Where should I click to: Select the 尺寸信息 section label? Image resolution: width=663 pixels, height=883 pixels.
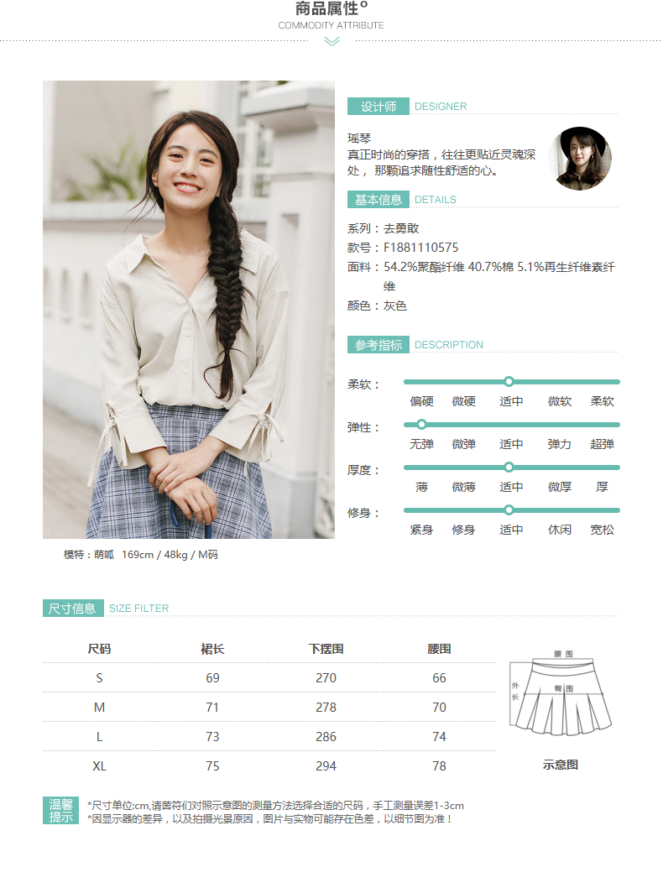73,609
